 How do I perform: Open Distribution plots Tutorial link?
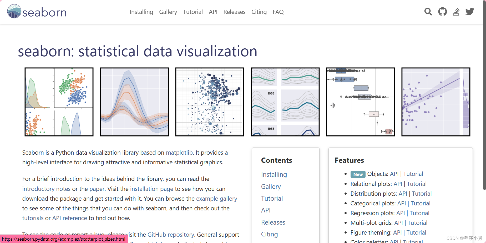422,194
